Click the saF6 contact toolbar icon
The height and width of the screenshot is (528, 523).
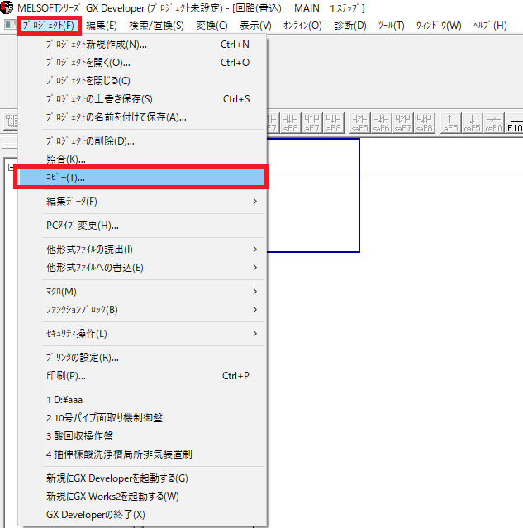pyautogui.click(x=381, y=123)
